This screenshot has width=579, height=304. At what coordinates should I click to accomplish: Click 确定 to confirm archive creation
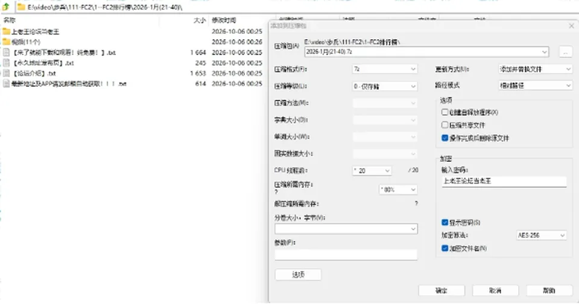click(441, 290)
